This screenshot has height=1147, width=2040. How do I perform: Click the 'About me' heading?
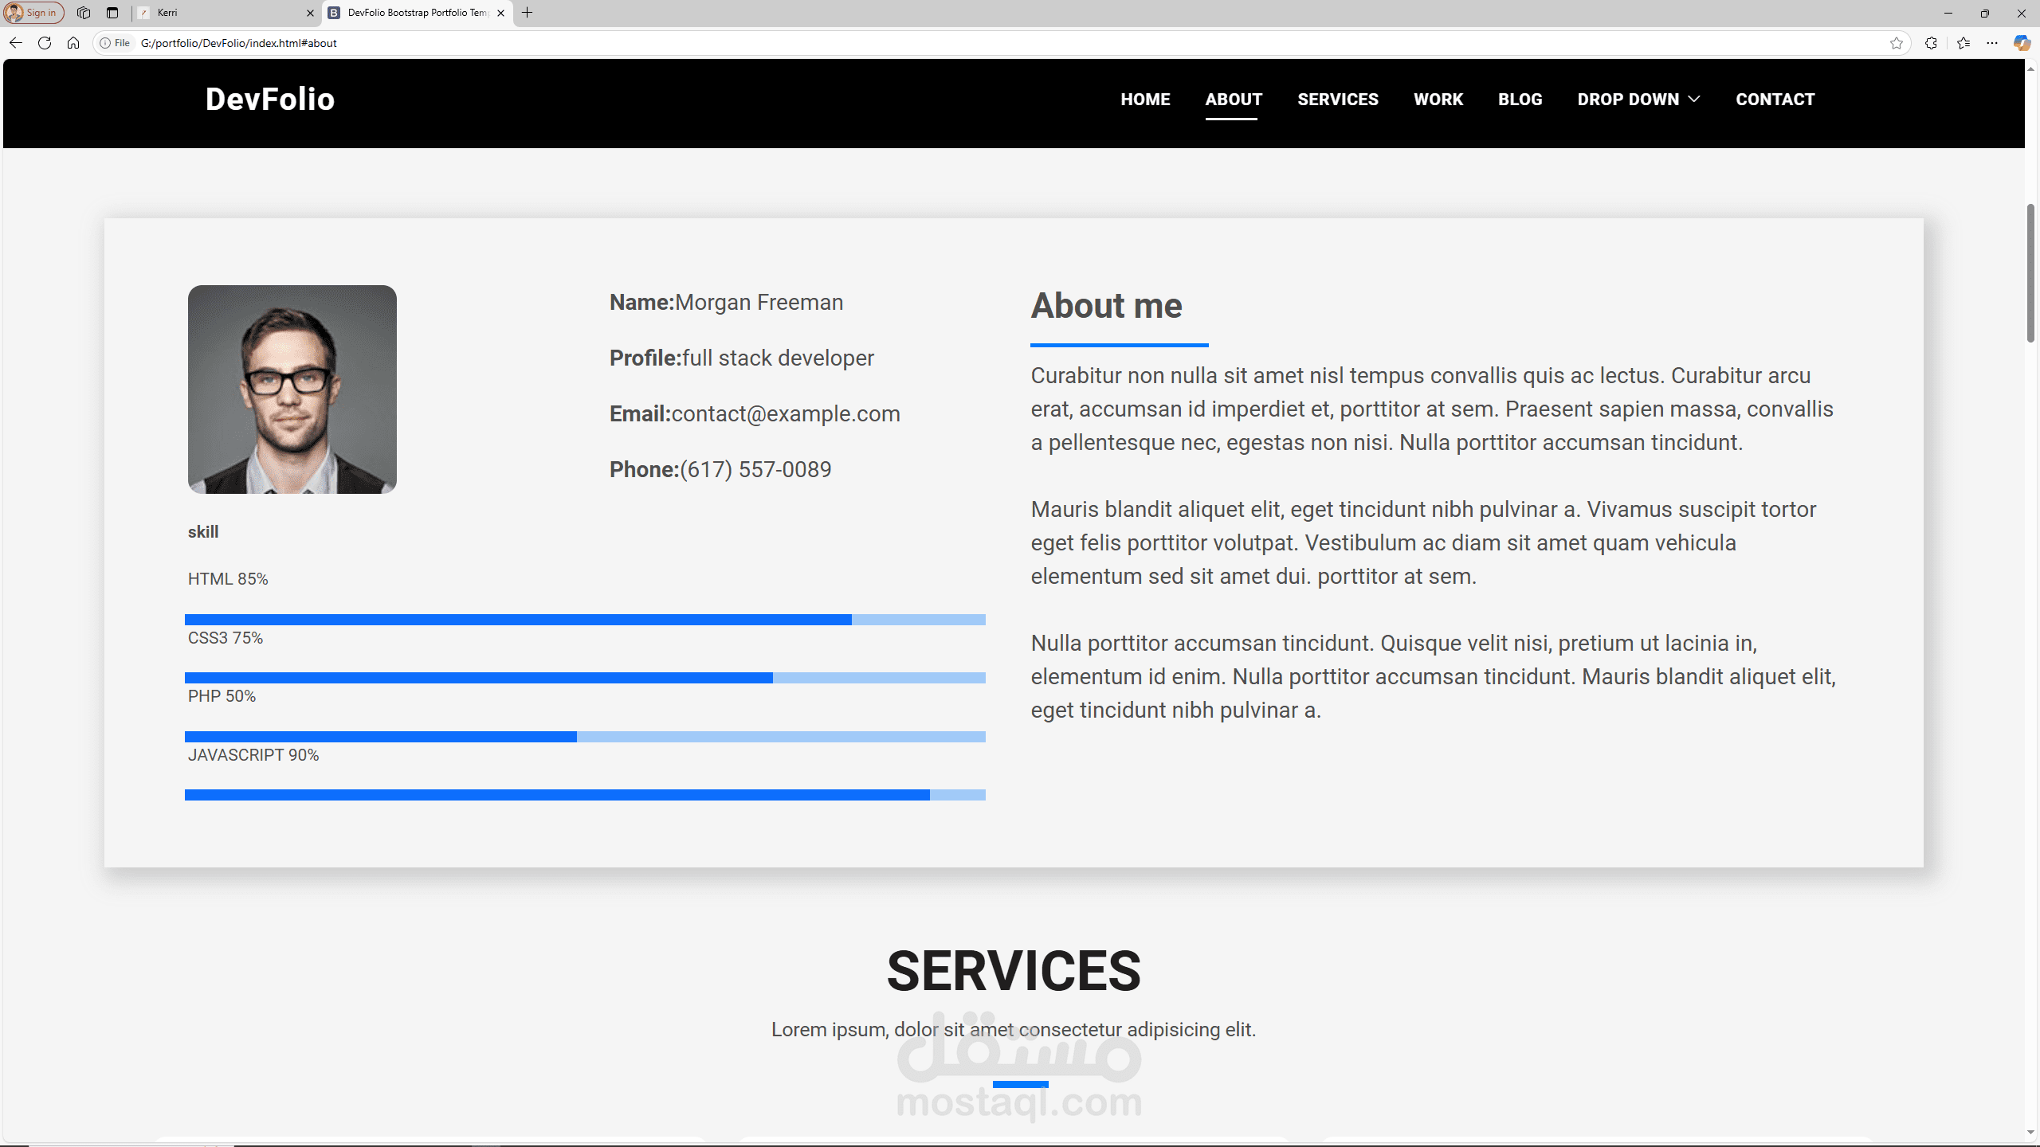[1106, 306]
